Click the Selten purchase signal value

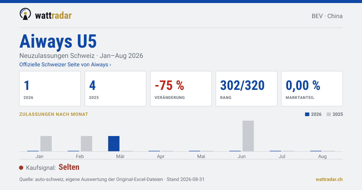tap(69, 167)
